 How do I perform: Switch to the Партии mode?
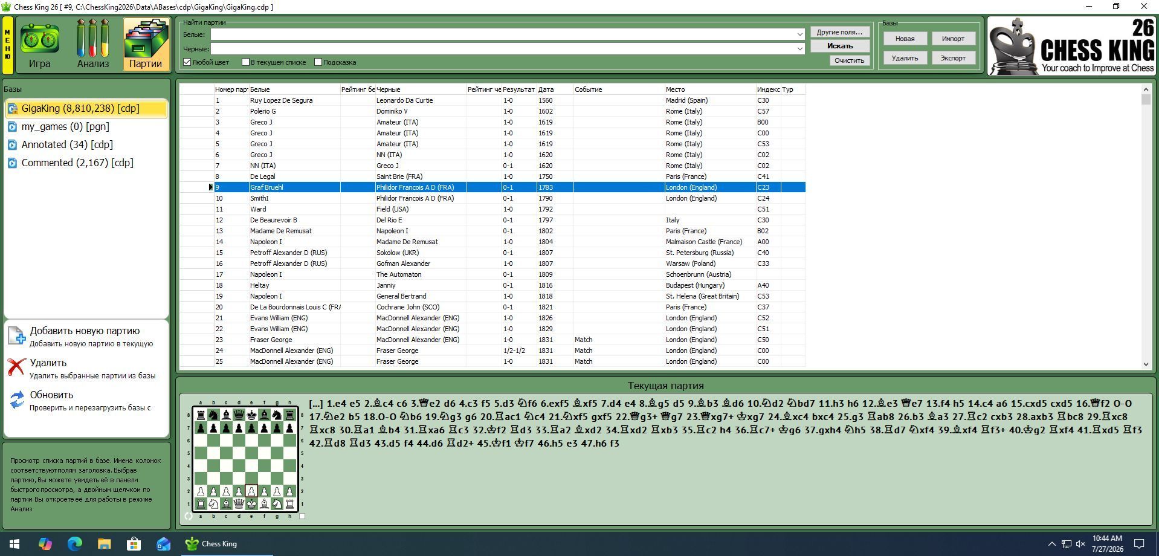coord(146,45)
